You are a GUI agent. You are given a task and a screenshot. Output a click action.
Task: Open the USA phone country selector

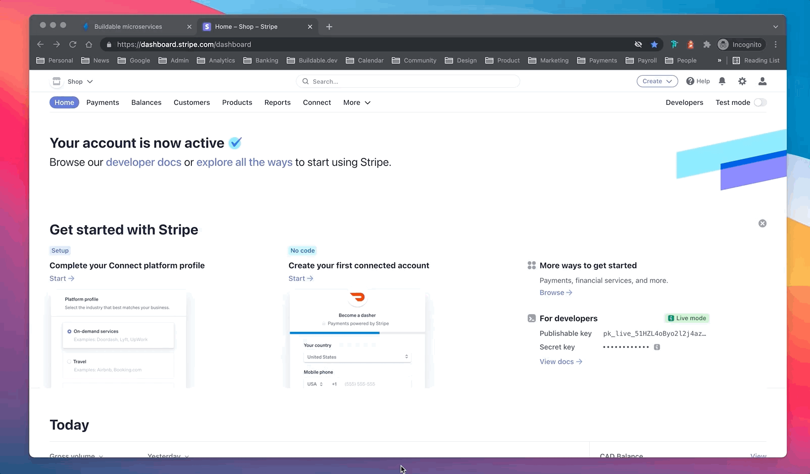[x=315, y=384]
